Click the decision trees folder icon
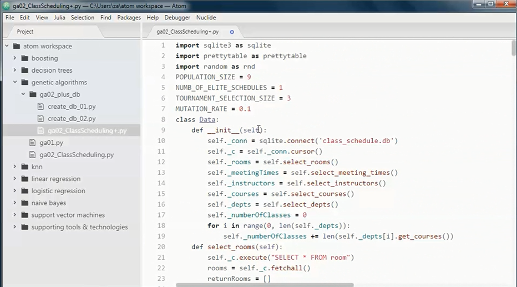The width and height of the screenshot is (517, 287). 25,70
